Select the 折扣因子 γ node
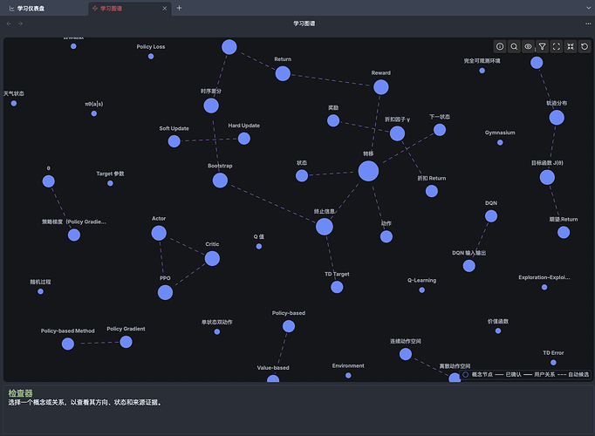The height and width of the screenshot is (436, 595). coord(397,133)
